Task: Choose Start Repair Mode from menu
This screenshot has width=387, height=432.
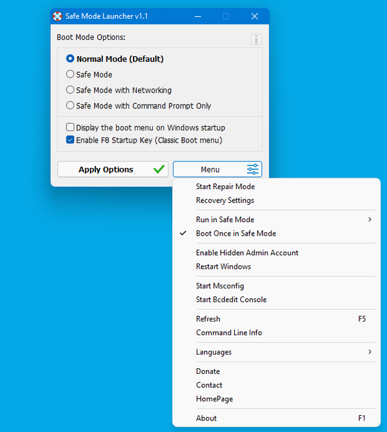Action: point(225,187)
